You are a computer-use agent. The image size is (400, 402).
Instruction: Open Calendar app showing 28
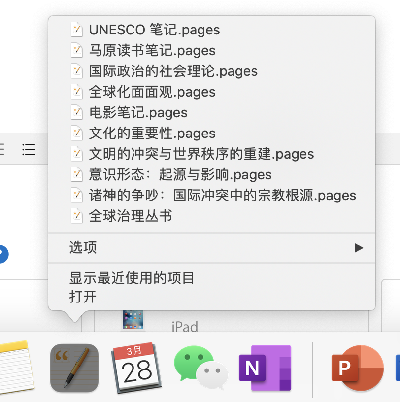click(136, 368)
